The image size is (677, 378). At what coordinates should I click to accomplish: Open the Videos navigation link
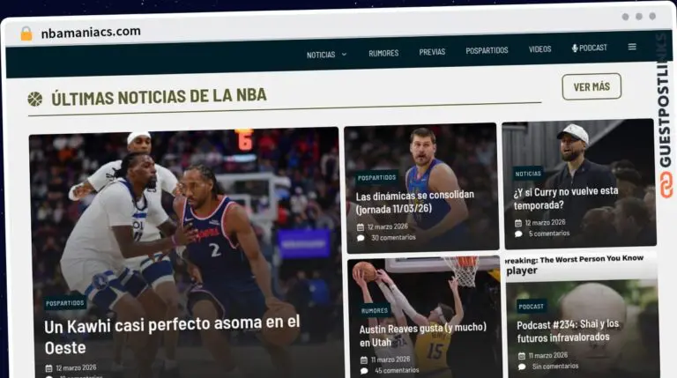click(539, 49)
